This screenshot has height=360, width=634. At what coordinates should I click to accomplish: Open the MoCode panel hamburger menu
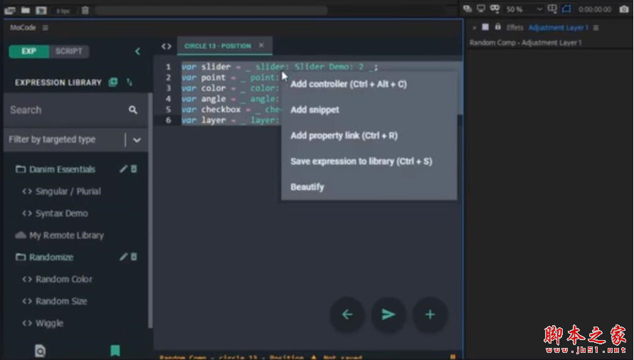tap(46, 28)
